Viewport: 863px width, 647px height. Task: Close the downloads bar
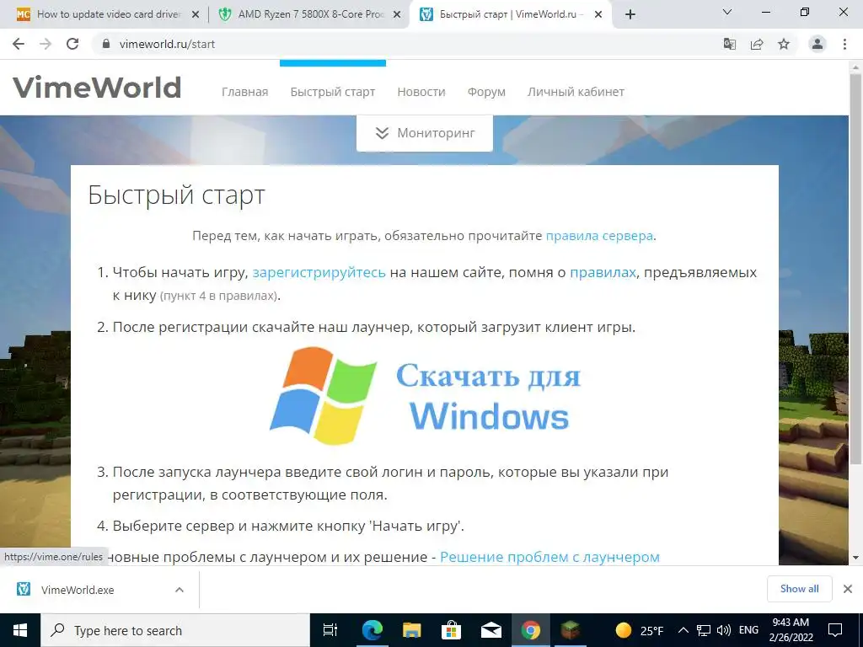pos(848,589)
